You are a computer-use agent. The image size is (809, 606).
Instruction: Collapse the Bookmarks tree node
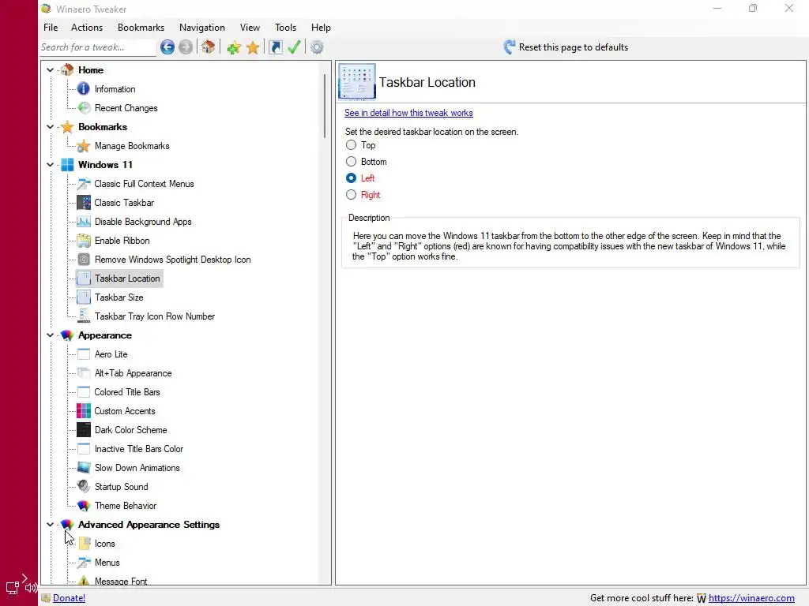[50, 127]
